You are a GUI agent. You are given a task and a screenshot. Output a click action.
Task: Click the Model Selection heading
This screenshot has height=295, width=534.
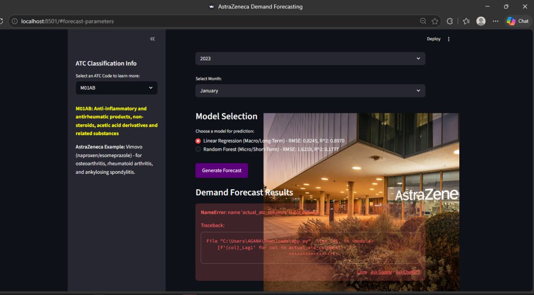227,116
